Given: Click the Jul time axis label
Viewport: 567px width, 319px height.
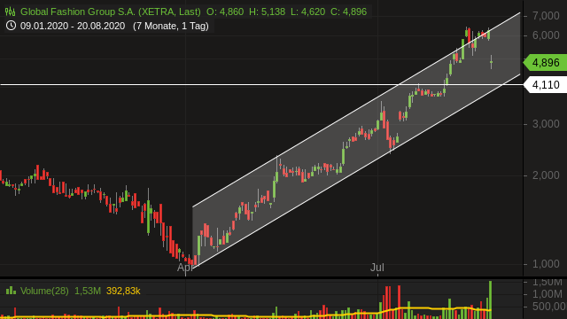Looking at the screenshot, I should click(x=377, y=268).
